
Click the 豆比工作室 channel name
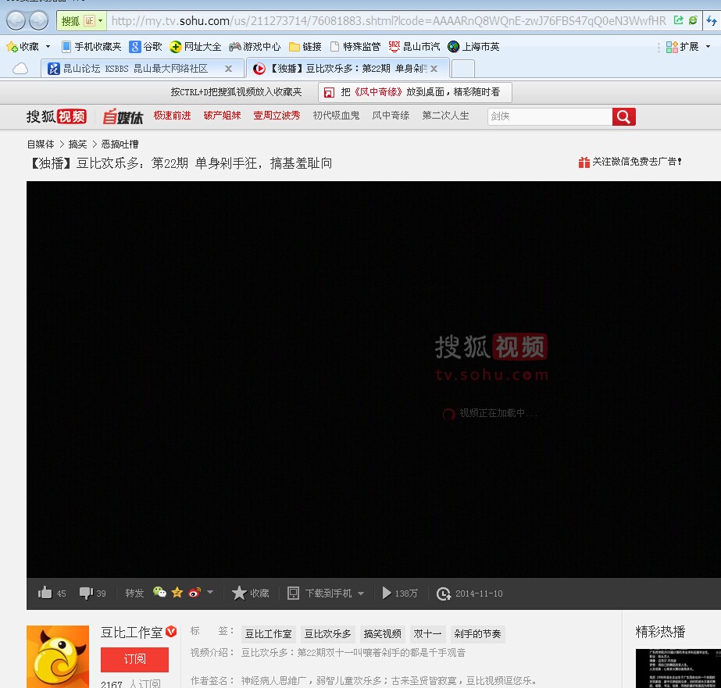pos(131,633)
